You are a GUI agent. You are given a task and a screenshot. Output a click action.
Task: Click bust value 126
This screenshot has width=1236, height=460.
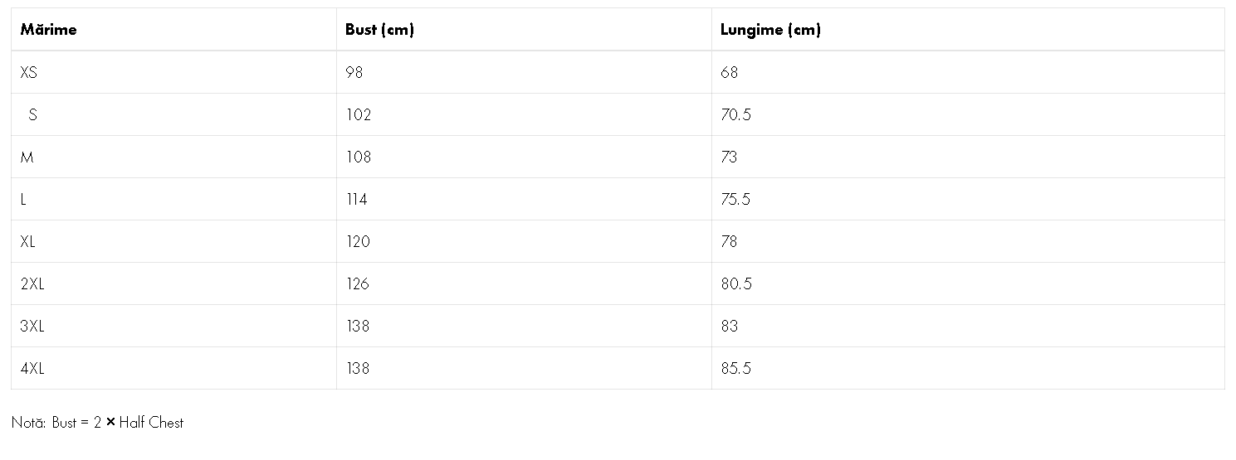click(358, 284)
